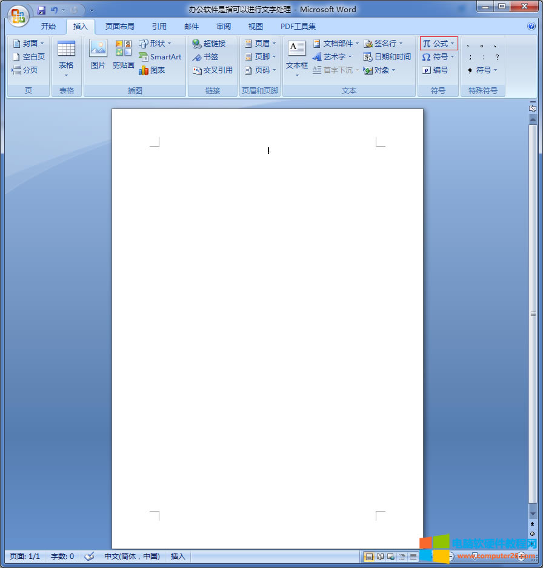This screenshot has width=543, height=568.
Task: Open the Word help question mark icon
Action: point(531,27)
